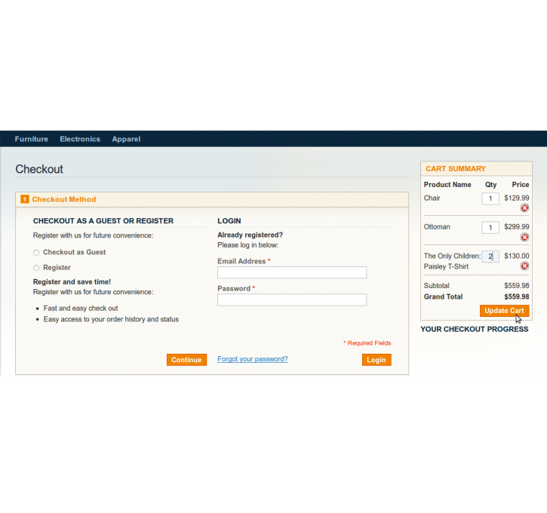Click the Checkout page title
The image size is (547, 513).
39,169
